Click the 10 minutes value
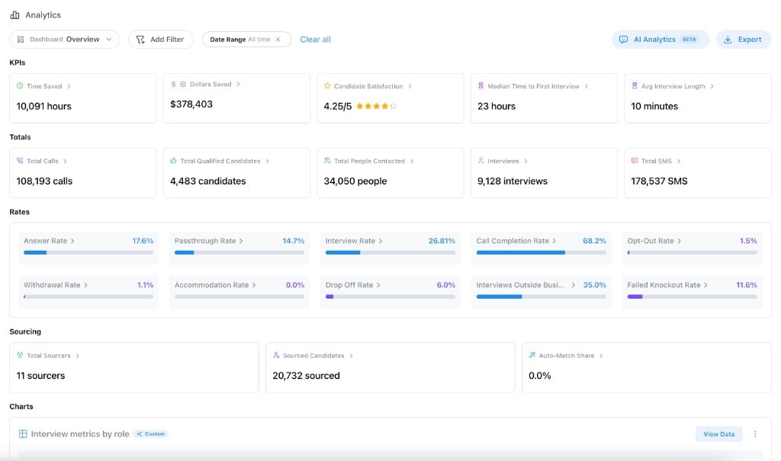The image size is (781, 461). 654,106
